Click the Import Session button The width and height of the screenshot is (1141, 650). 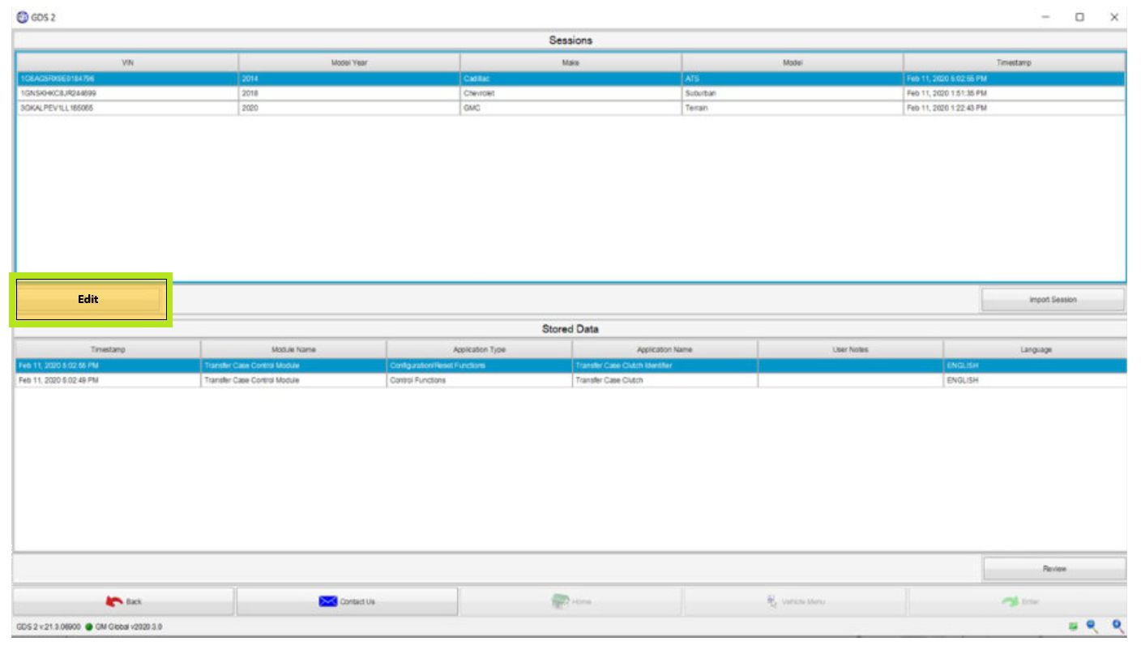coord(1053,300)
